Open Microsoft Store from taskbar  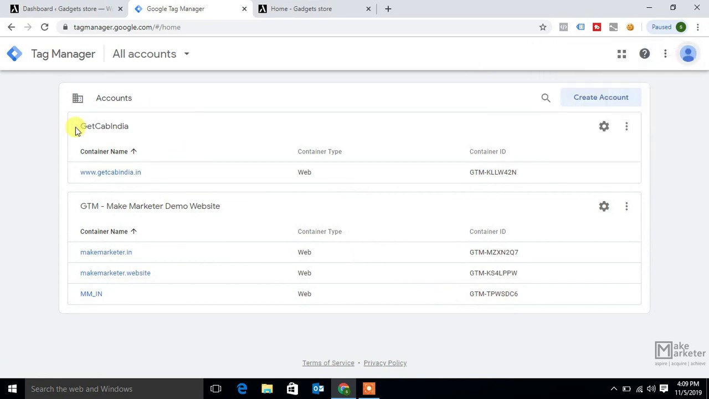pos(292,389)
